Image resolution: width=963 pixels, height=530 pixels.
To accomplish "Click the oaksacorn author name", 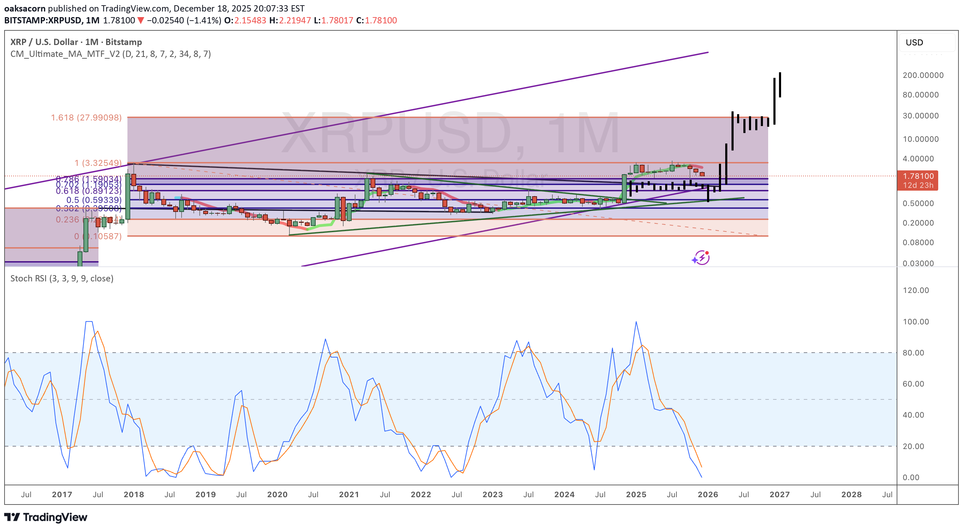I will click(25, 8).
